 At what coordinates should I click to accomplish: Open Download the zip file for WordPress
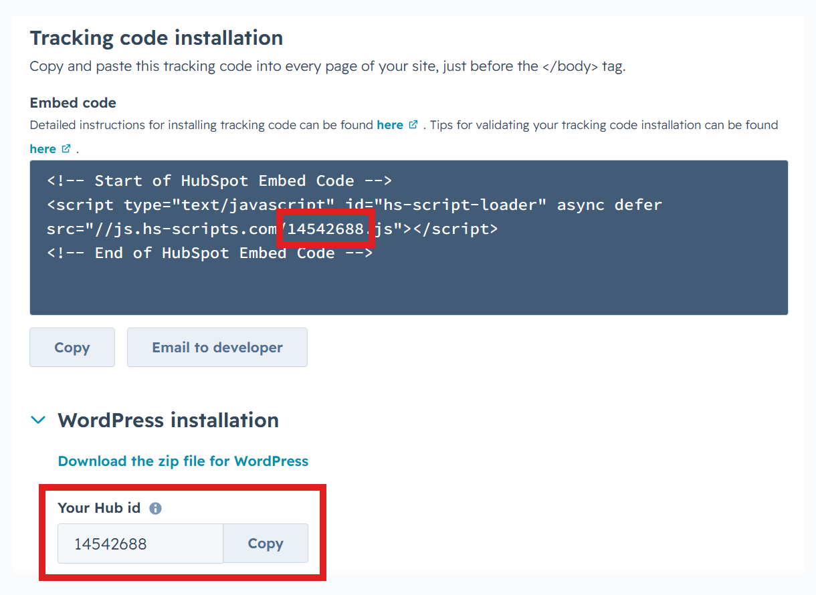183,461
